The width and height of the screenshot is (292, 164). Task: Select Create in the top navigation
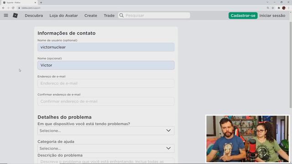click(91, 15)
